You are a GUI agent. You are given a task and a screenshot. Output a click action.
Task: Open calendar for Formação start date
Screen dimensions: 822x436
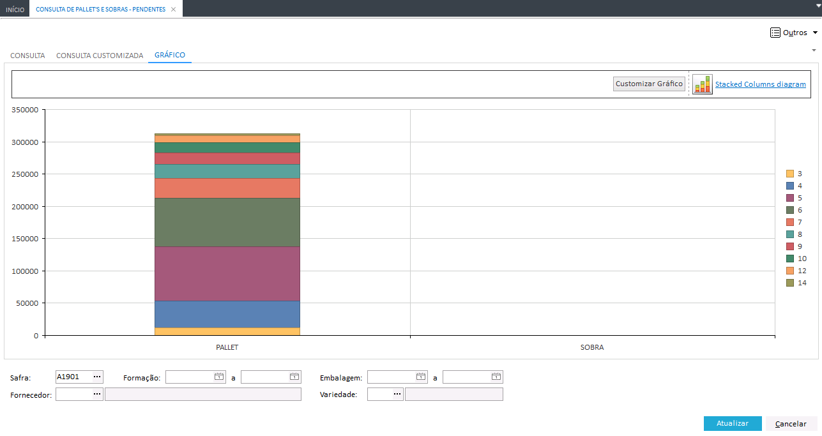tap(219, 377)
